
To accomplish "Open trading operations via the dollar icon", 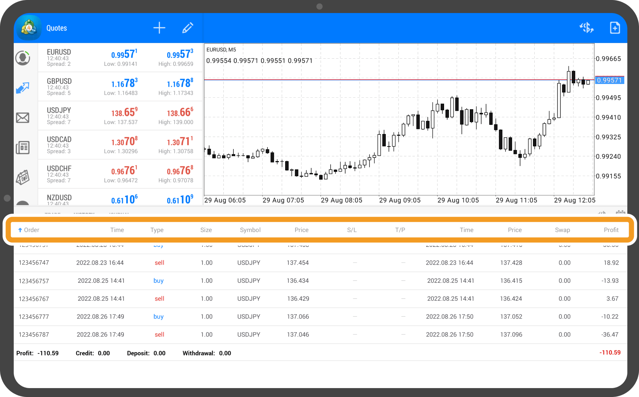I will [587, 27].
